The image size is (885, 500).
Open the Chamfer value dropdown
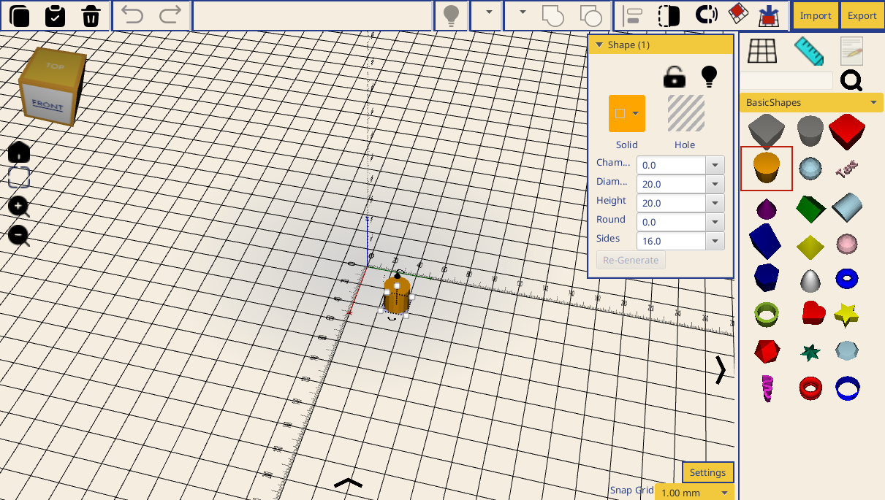point(715,165)
